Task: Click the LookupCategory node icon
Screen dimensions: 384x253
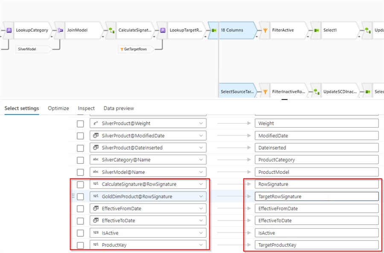Action: (x=9, y=30)
